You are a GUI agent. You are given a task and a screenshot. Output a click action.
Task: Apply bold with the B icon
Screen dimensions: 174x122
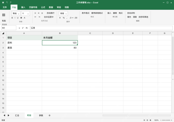(x=12, y=18)
